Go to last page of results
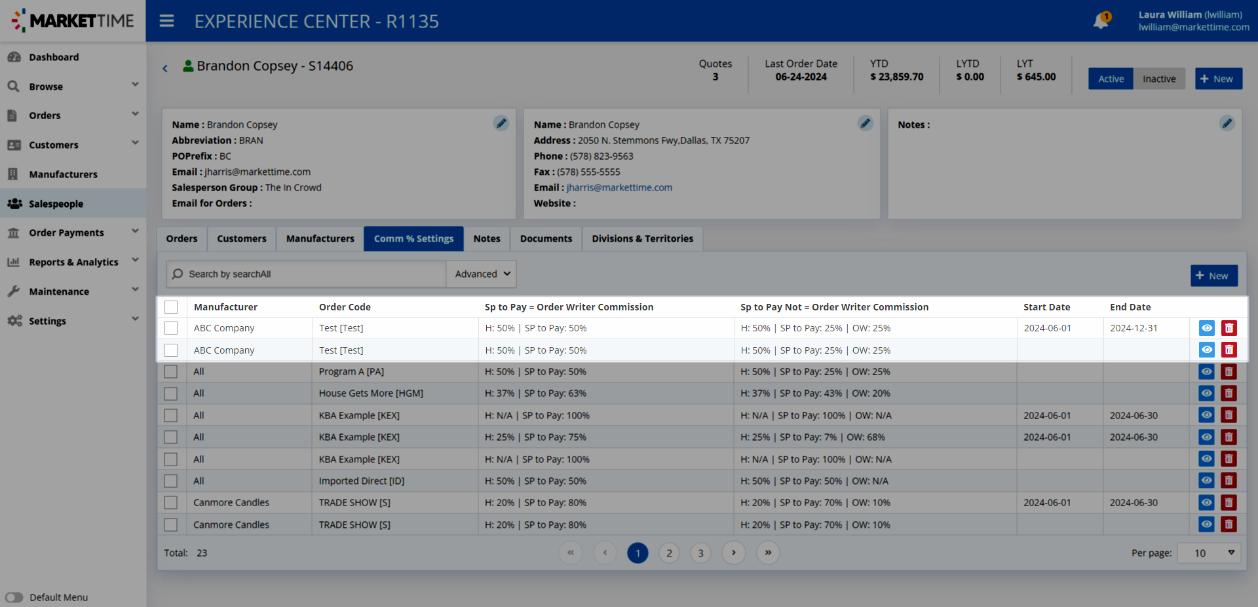The width and height of the screenshot is (1258, 607). [x=768, y=553]
